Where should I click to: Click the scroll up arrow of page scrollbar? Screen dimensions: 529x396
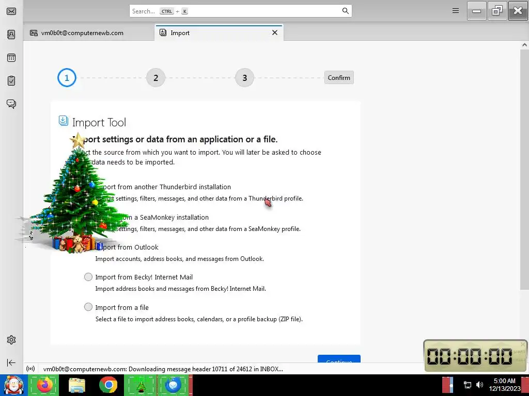pyautogui.click(x=524, y=45)
